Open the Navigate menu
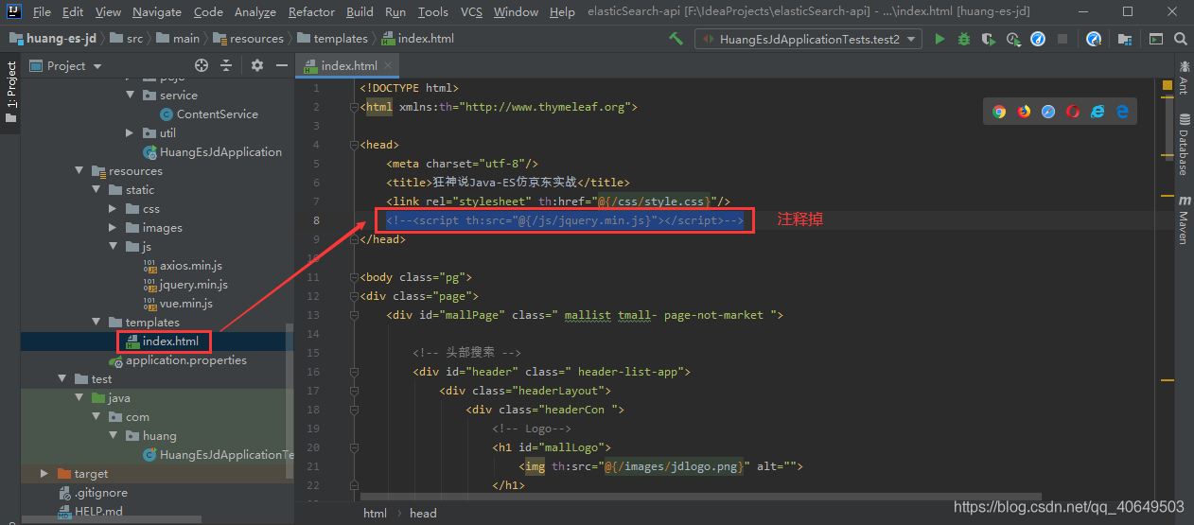This screenshot has height=525, width=1194. 157,11
